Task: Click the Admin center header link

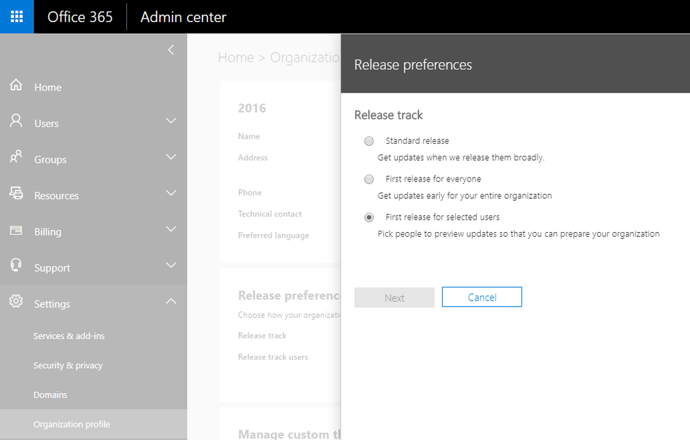Action: pyautogui.click(x=183, y=17)
